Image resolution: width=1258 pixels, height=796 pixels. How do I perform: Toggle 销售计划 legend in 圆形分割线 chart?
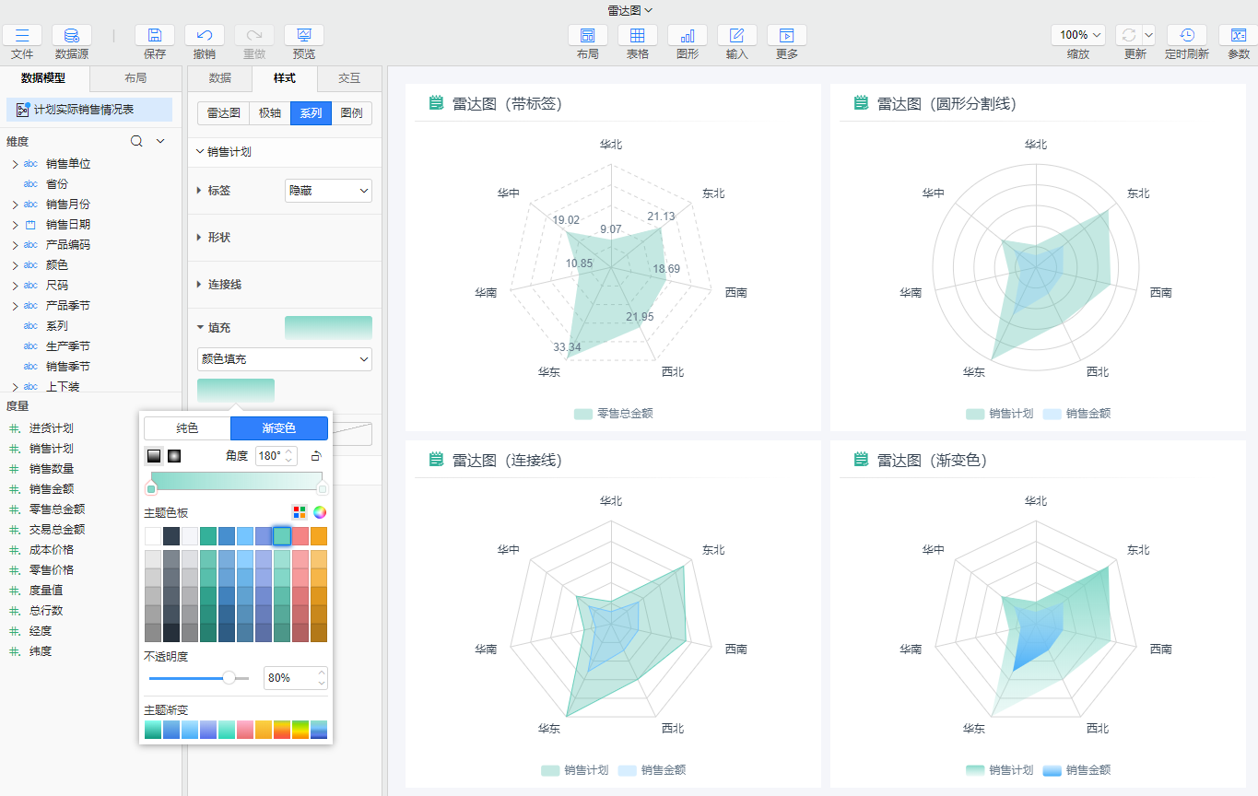(x=999, y=414)
